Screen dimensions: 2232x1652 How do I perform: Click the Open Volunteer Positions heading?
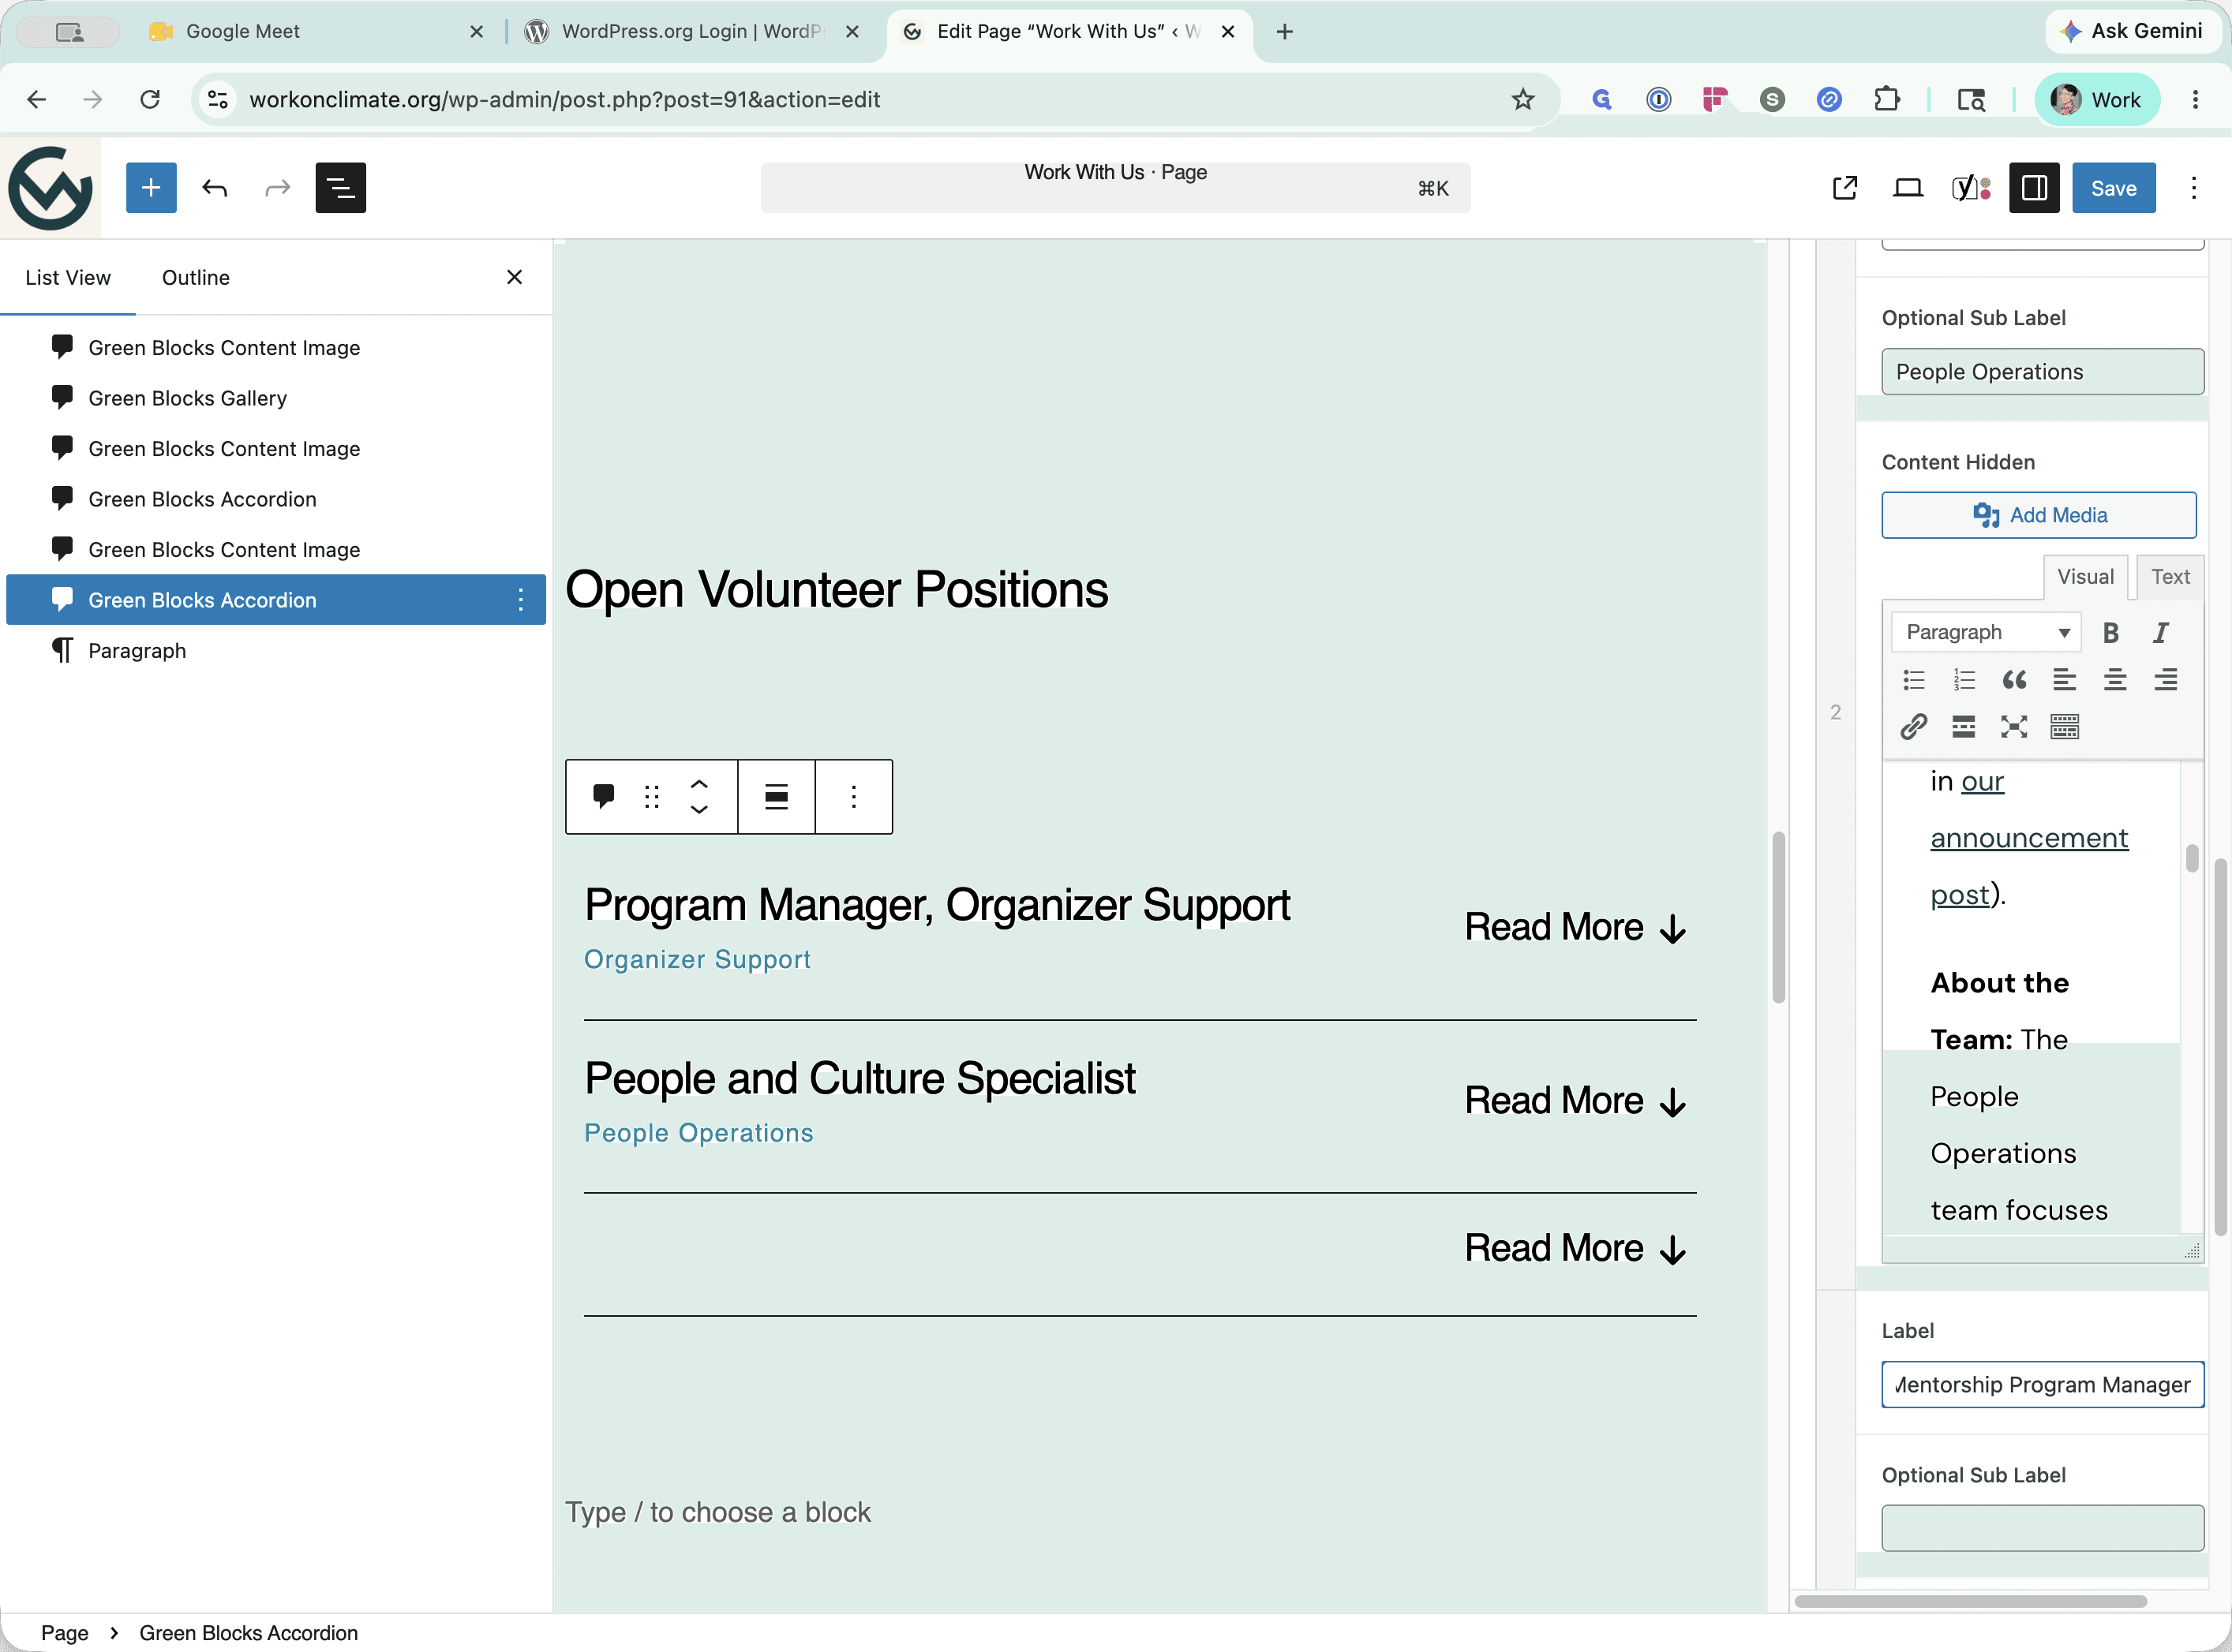pyautogui.click(x=837, y=590)
